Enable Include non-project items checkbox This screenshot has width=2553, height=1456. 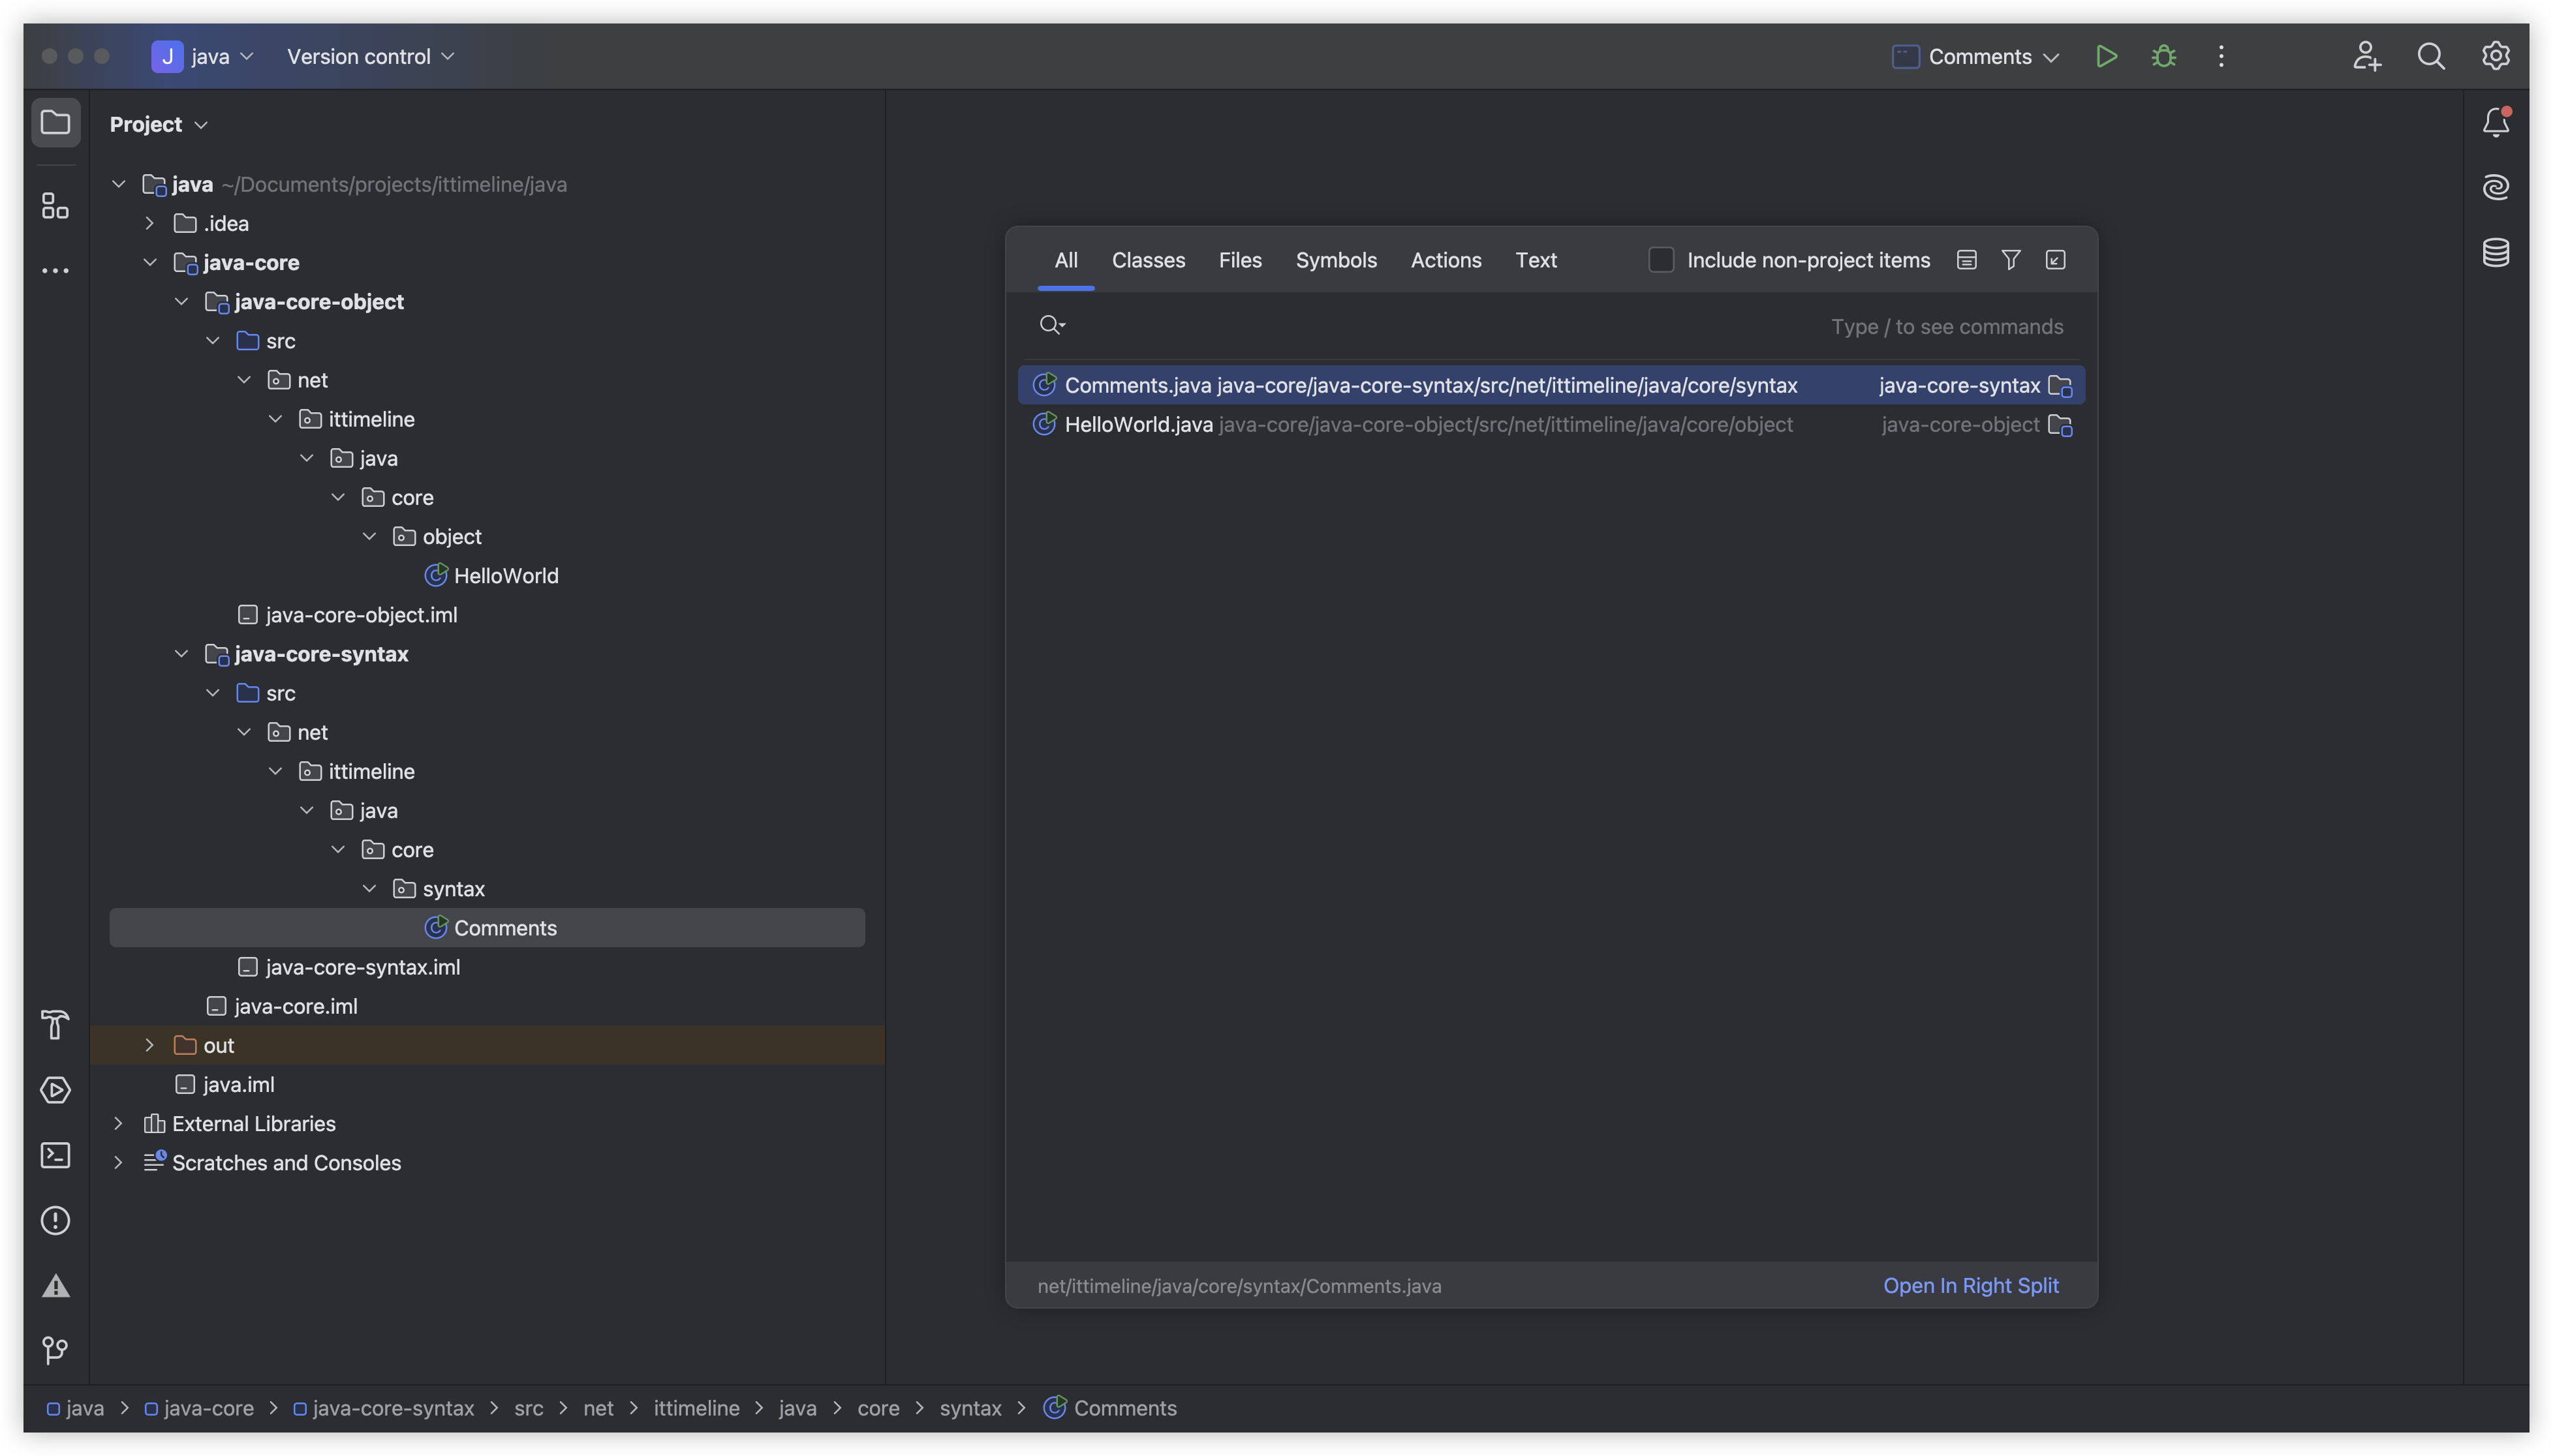[1661, 260]
